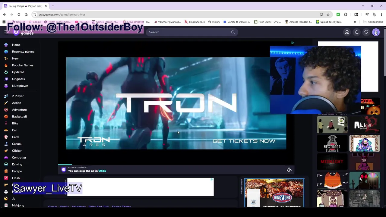Focus the CrazyGames Search field
The image size is (386, 217).
[x=191, y=32]
